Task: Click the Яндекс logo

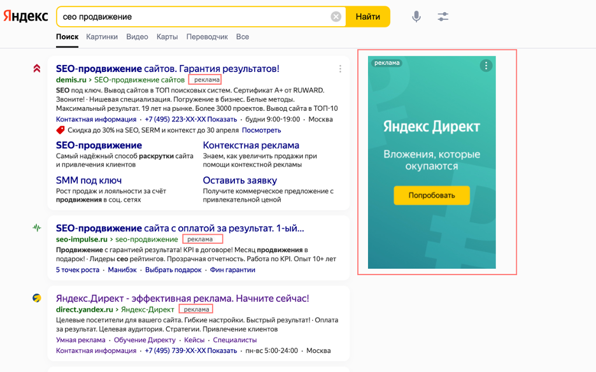Action: 25,16
